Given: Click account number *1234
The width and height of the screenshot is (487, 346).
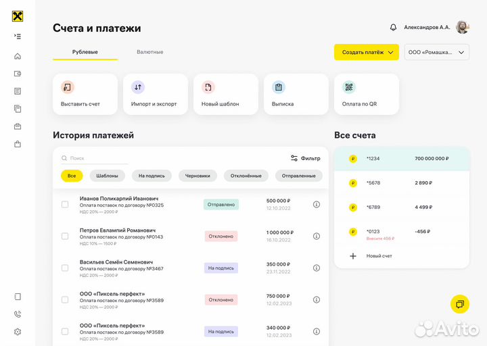Looking at the screenshot, I should tap(373, 159).
